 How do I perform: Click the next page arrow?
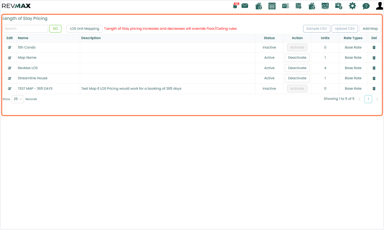click(377, 99)
